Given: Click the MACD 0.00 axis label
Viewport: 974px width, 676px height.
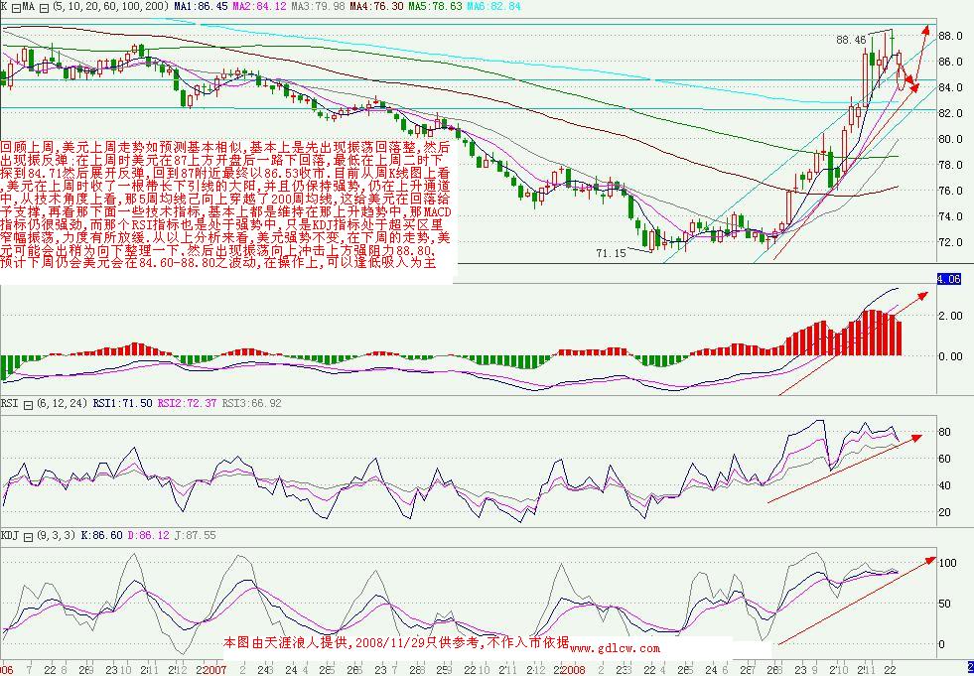Looking at the screenshot, I should point(950,356).
